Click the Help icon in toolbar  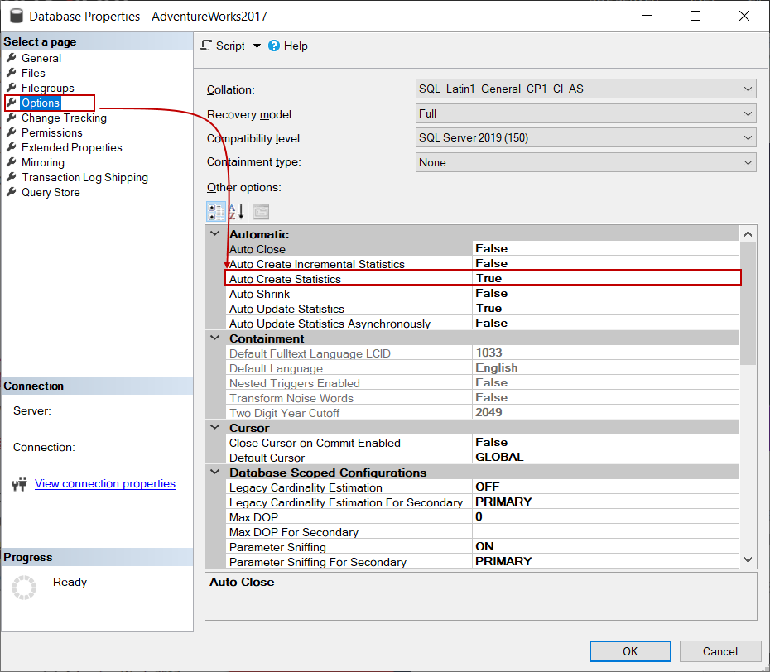click(275, 46)
